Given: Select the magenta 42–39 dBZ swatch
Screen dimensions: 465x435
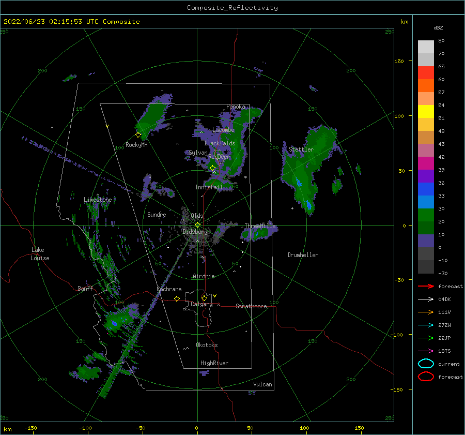Looking at the screenshot, I should (426, 163).
